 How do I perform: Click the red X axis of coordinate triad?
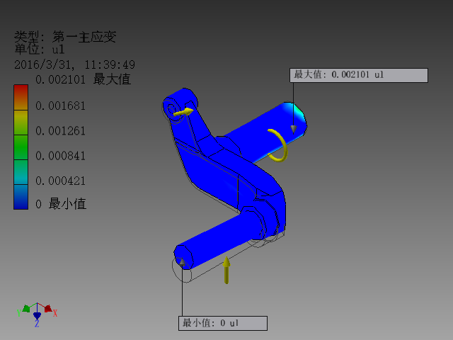[48, 309]
